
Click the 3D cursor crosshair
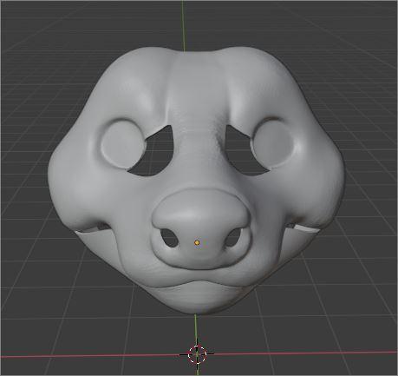197,353
